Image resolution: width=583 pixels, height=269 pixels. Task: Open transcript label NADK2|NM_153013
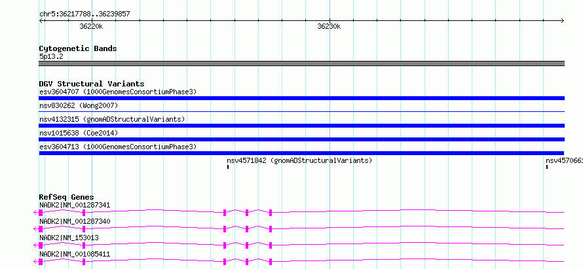click(69, 238)
